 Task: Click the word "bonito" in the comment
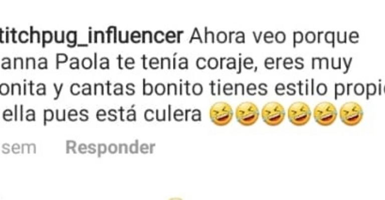(x=172, y=87)
